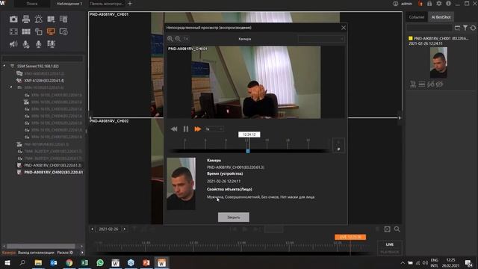Zoom out on playback video dialog

178,39
